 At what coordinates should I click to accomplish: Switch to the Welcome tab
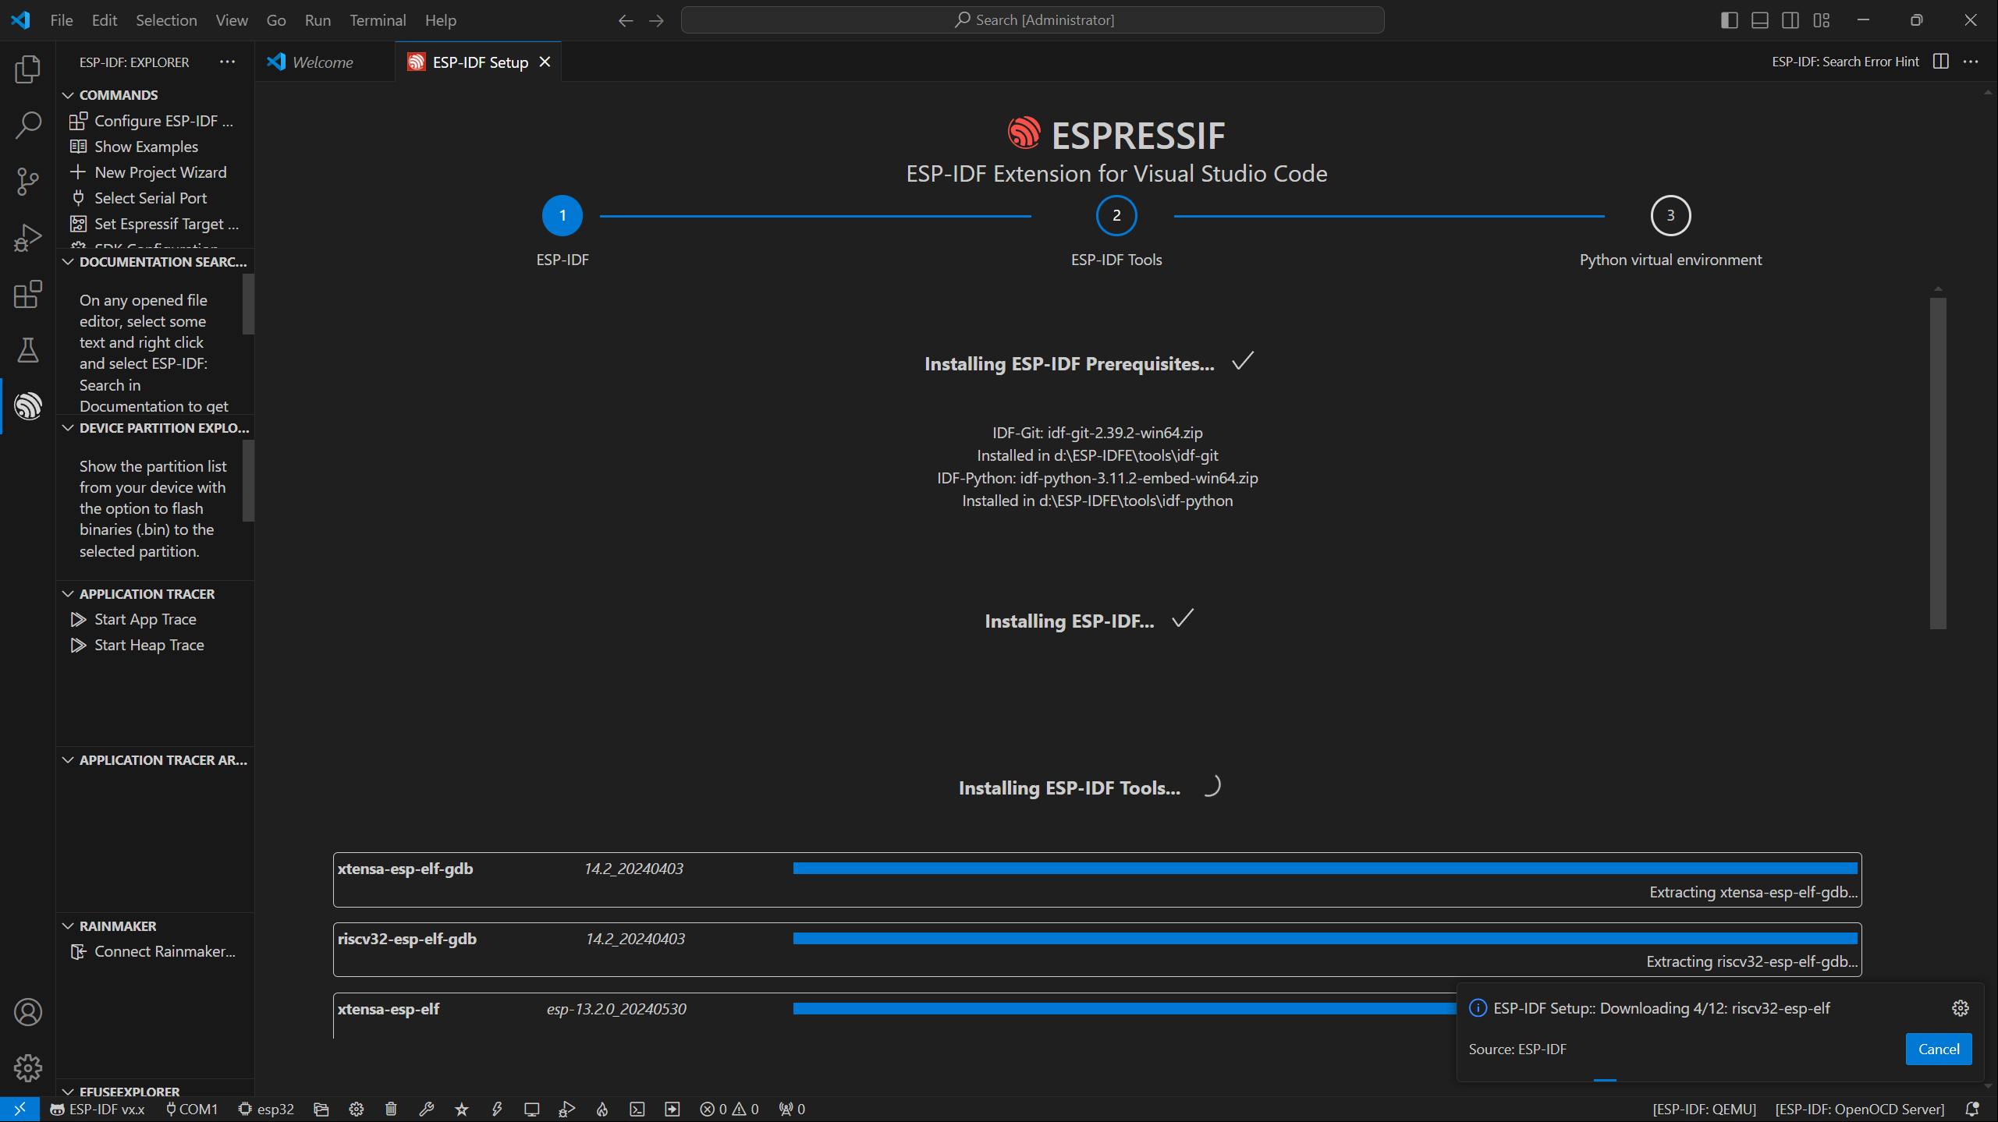tap(321, 62)
